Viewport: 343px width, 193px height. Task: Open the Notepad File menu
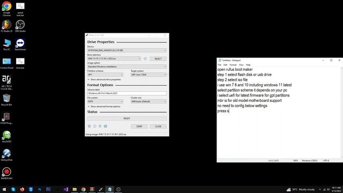tap(219, 65)
